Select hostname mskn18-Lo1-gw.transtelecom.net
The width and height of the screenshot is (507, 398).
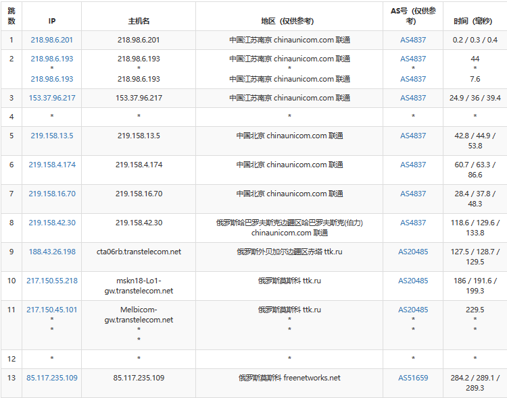coord(139,286)
